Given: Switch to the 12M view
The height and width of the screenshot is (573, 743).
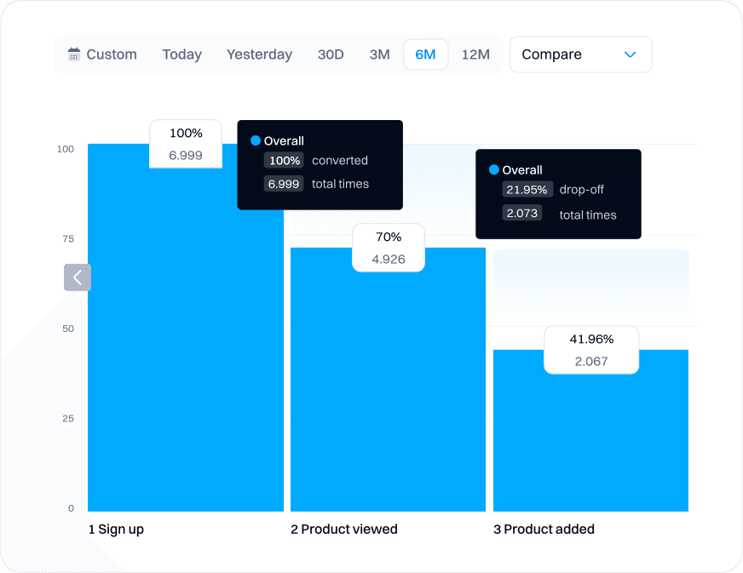Looking at the screenshot, I should 475,54.
